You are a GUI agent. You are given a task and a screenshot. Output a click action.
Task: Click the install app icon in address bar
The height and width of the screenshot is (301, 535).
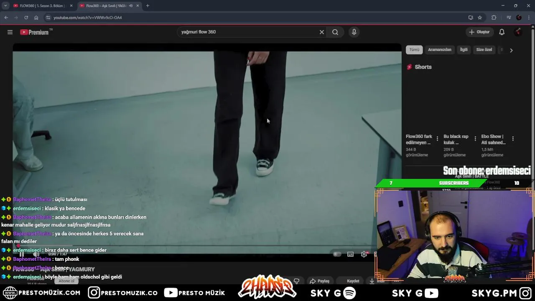(x=471, y=18)
